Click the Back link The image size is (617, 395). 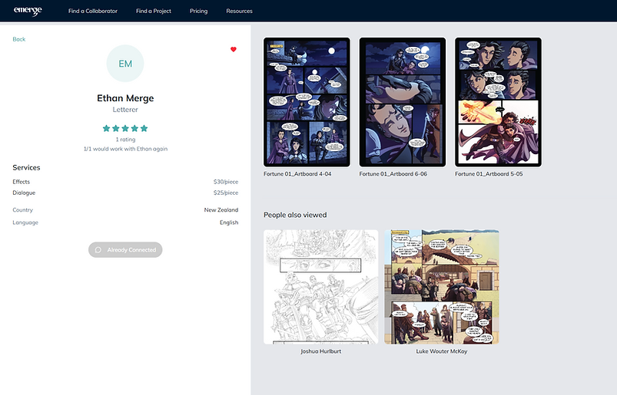(19, 39)
